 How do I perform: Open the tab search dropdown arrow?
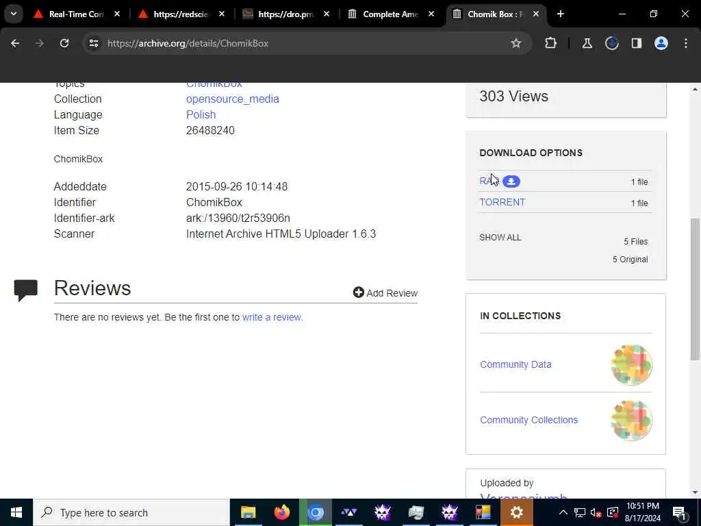click(x=14, y=14)
